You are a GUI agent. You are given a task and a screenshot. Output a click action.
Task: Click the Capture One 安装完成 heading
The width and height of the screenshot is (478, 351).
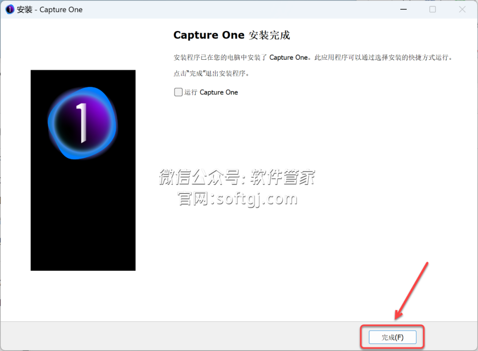[x=231, y=35]
